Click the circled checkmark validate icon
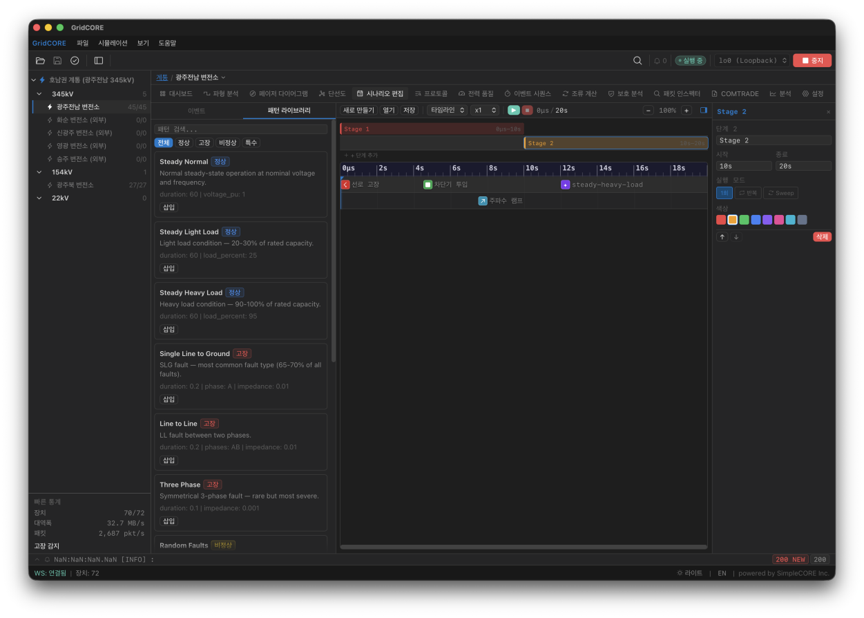 coord(75,61)
